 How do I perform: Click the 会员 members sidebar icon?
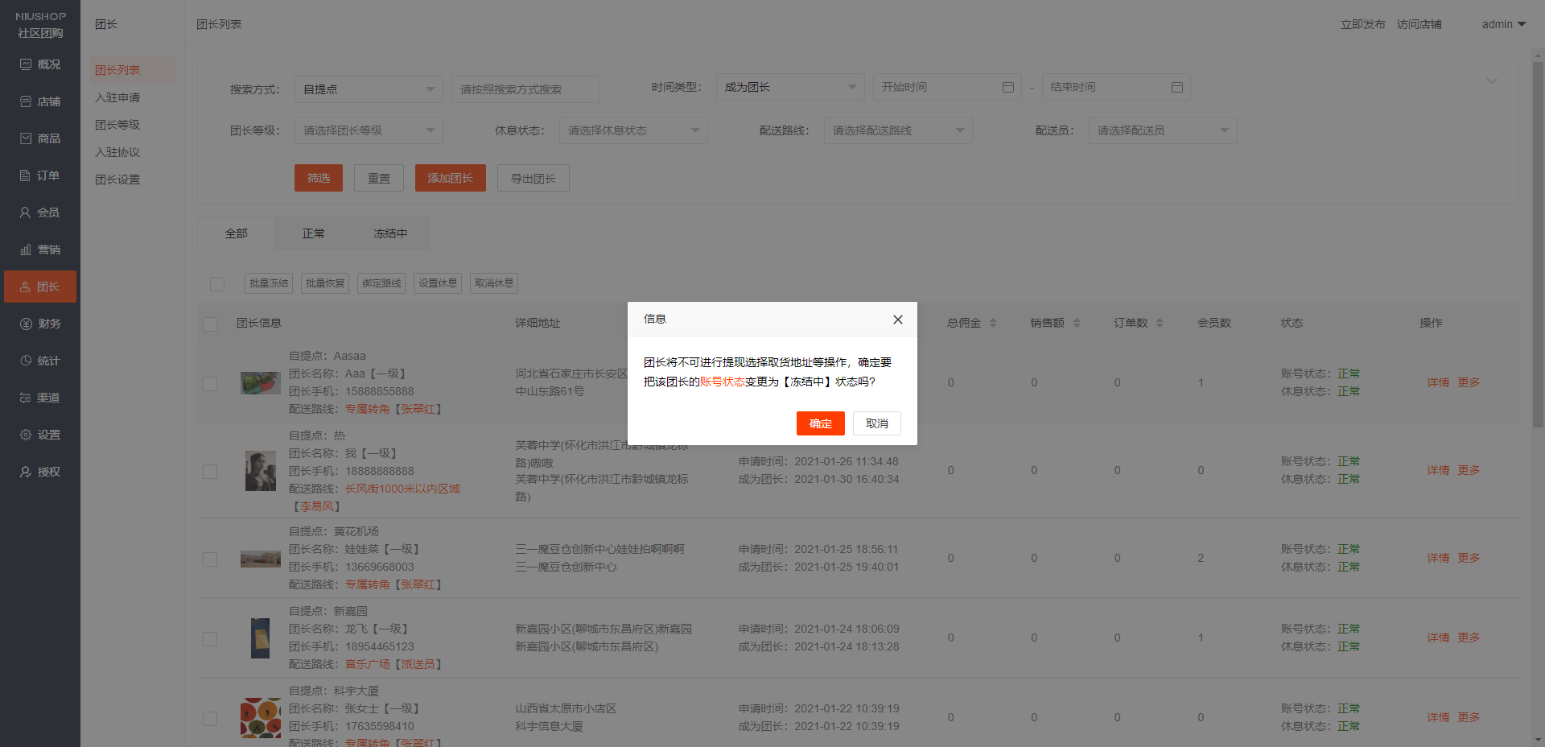click(x=26, y=213)
